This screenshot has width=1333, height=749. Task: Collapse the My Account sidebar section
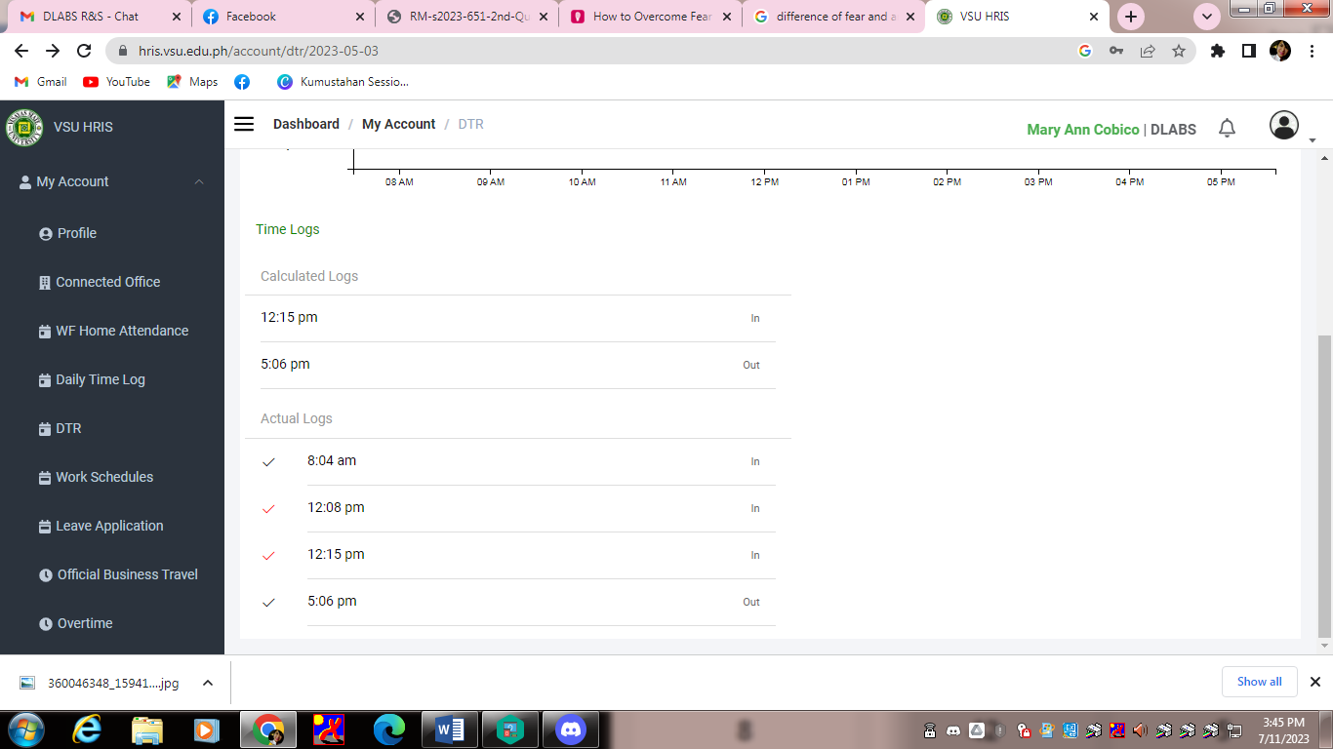point(199,181)
